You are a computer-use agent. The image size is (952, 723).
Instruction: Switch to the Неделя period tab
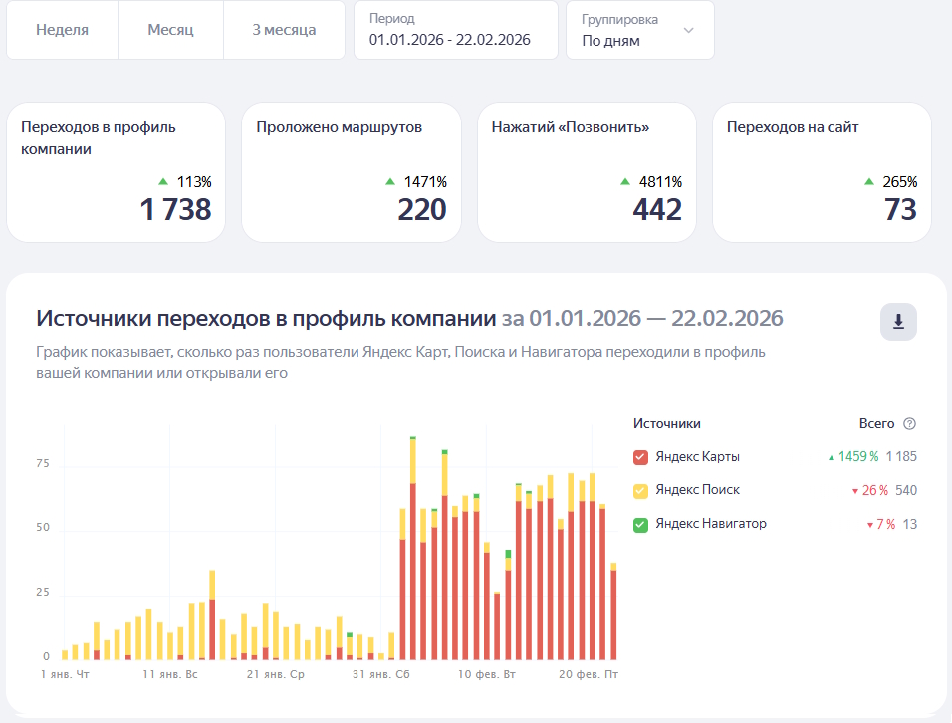tap(62, 30)
